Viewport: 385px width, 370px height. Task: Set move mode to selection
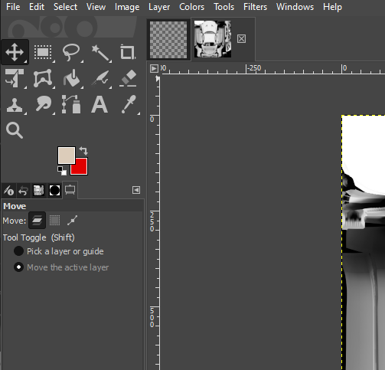tap(54, 220)
